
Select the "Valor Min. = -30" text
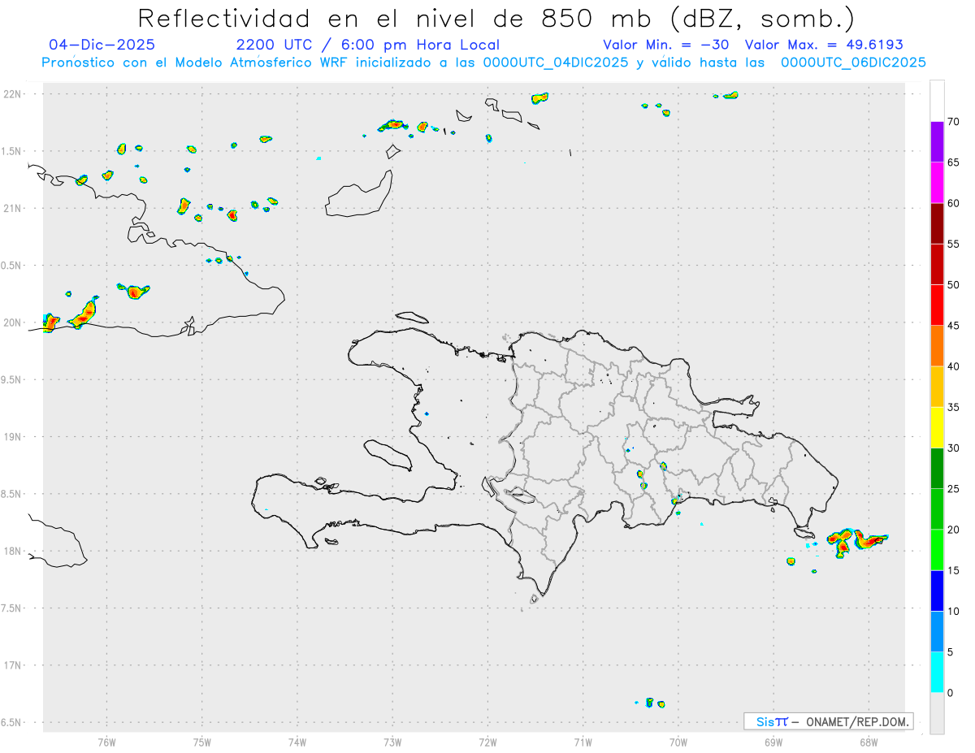668,45
